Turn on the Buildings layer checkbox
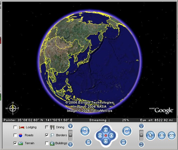This screenshot has height=150, width=178. (x=47, y=143)
